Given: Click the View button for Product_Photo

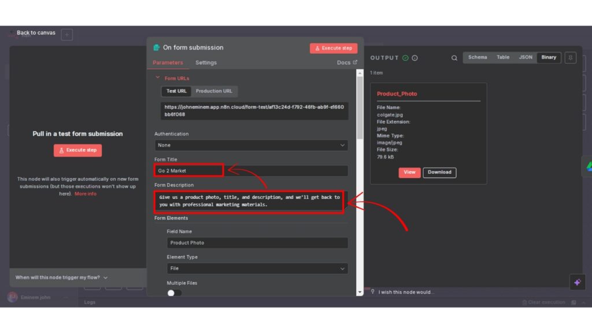Looking at the screenshot, I should pos(409,172).
